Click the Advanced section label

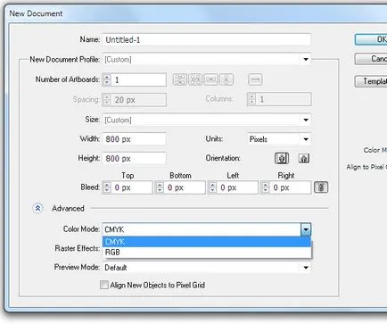[x=68, y=209]
